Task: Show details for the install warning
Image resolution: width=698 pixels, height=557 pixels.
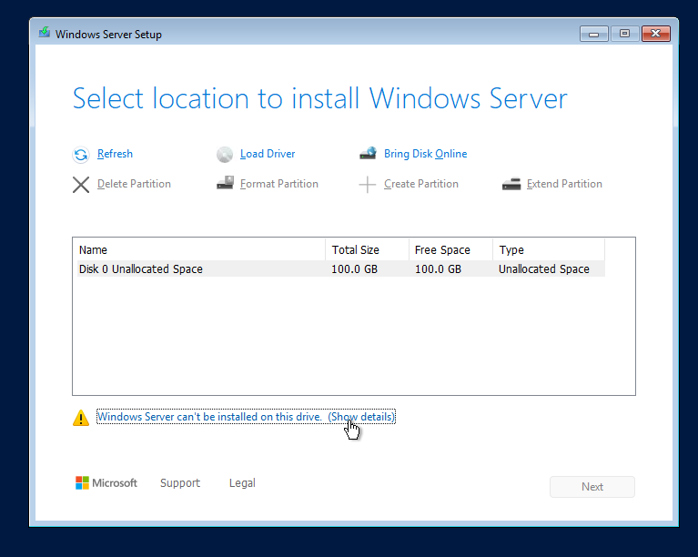Action: pos(361,417)
